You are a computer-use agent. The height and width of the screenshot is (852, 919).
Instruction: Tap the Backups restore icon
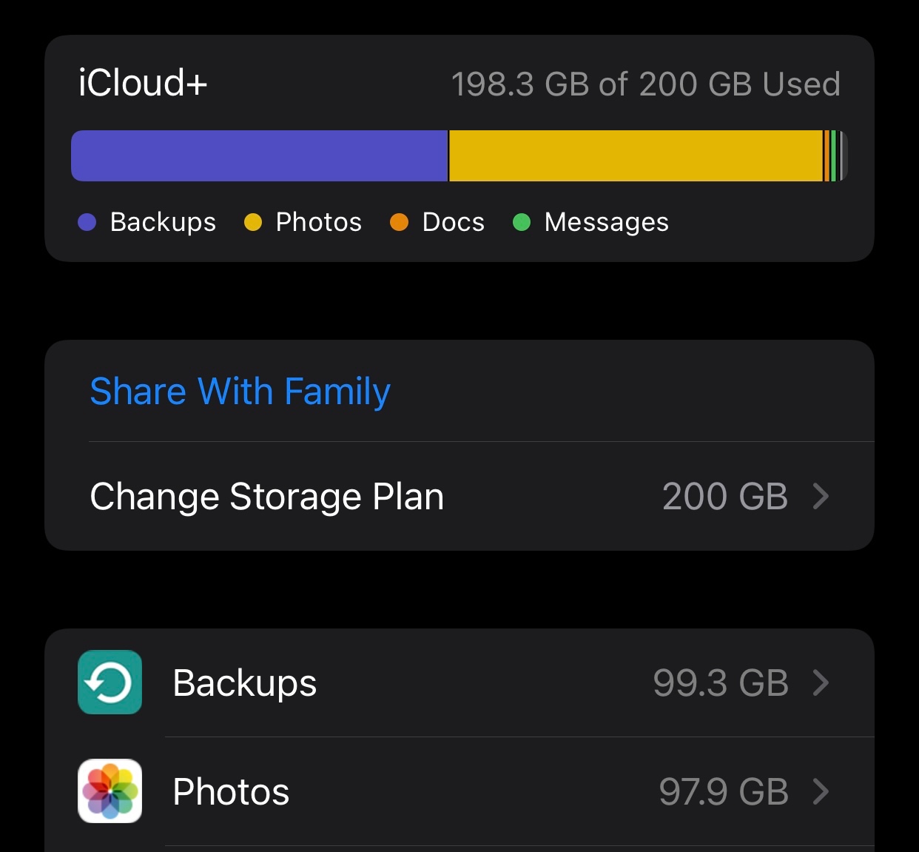tap(110, 682)
